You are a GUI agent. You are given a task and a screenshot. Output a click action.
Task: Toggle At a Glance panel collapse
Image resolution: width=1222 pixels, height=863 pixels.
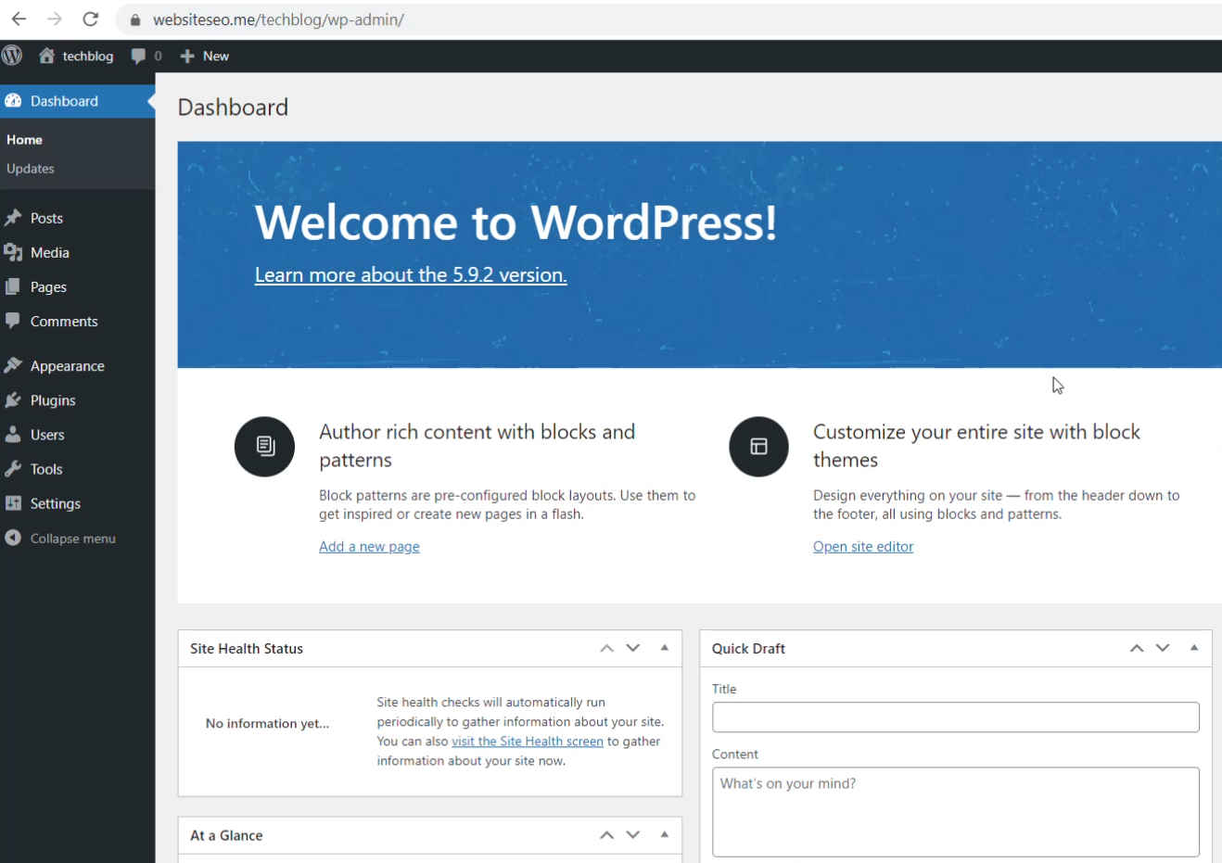(x=665, y=835)
